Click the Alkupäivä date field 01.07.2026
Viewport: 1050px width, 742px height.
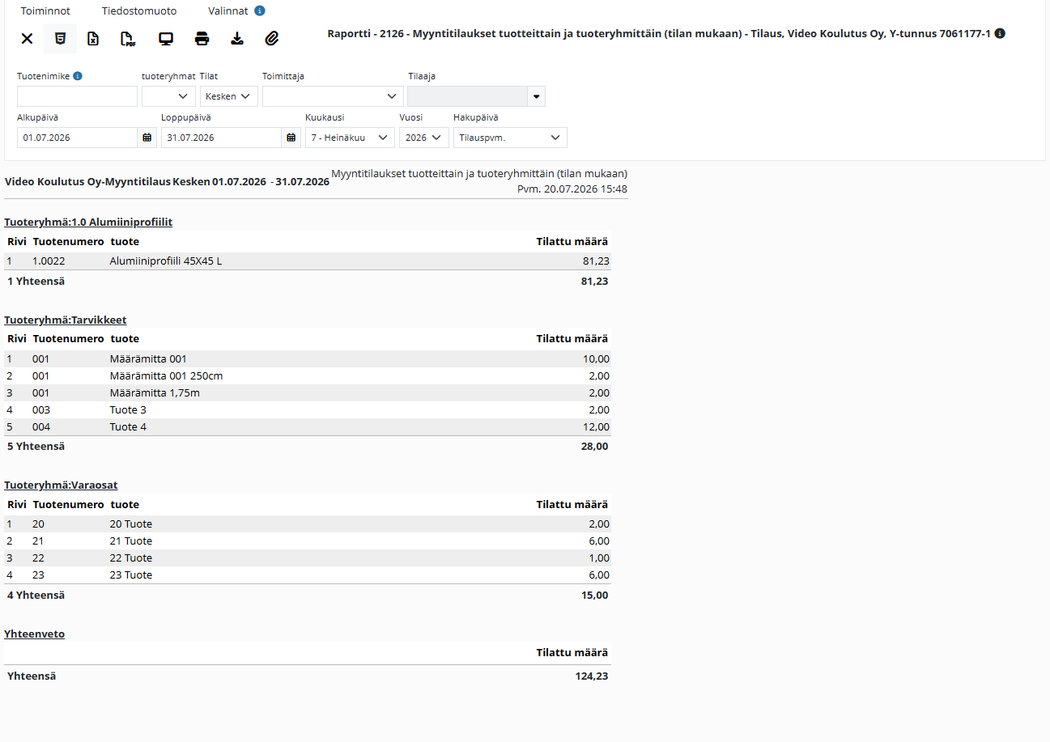(x=77, y=138)
